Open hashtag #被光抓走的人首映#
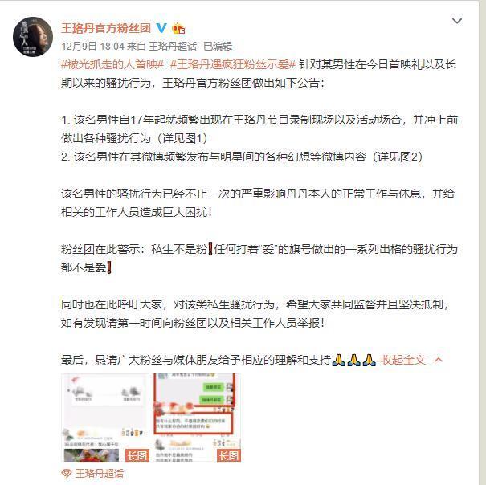Viewport: 486px width, 485px height. (112, 64)
